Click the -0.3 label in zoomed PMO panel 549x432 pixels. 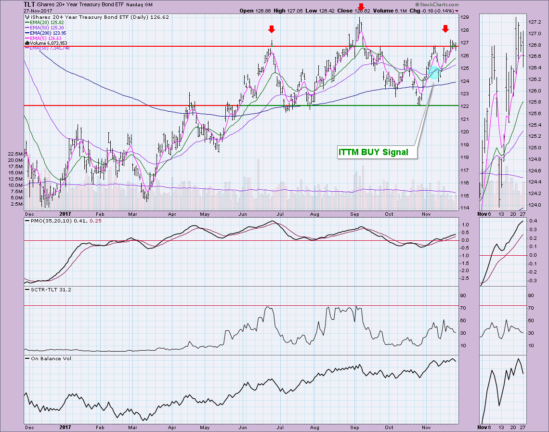(x=533, y=280)
